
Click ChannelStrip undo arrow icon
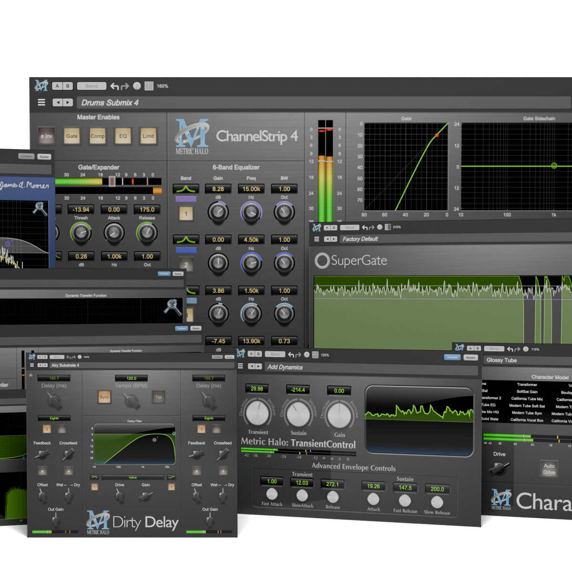(x=114, y=86)
